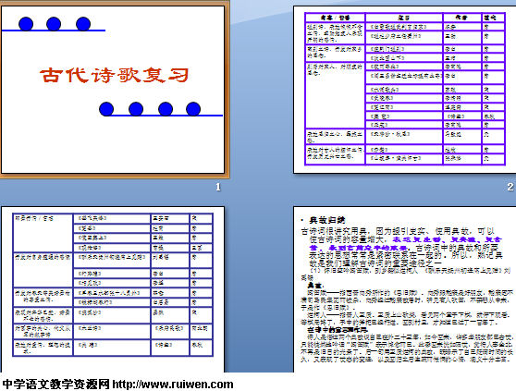Image resolution: width=516 pixels, height=391 pixels.
Task: Open the third slide with blue table
Action: [113, 289]
